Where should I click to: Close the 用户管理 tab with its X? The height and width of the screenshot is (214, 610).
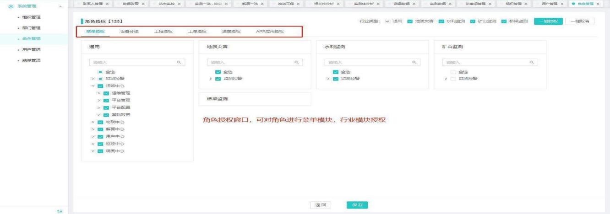click(x=562, y=4)
